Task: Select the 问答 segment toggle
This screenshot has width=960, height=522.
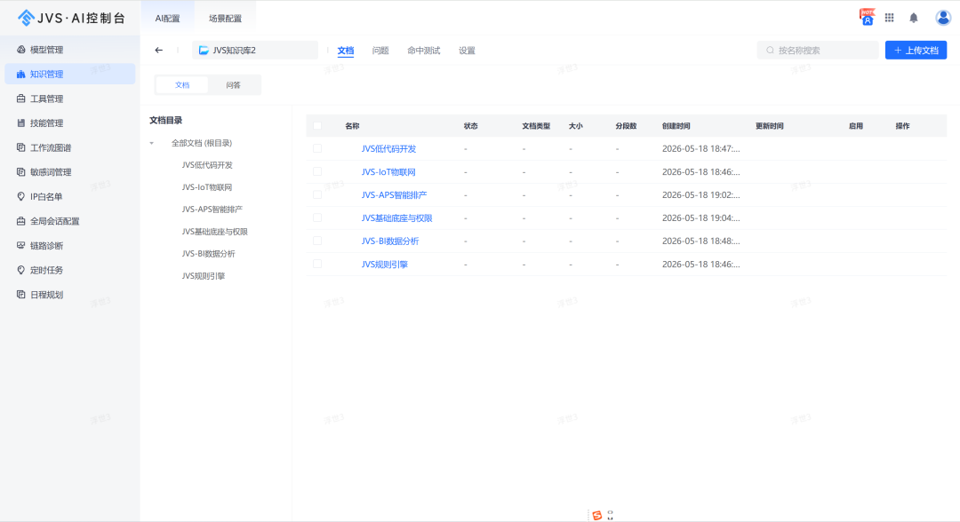Action: point(233,85)
